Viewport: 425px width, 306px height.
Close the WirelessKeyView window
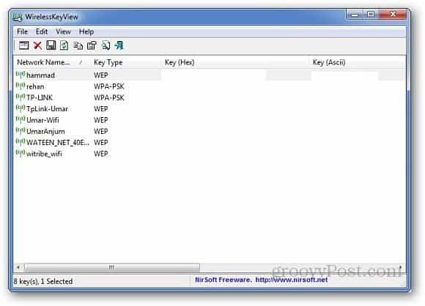393,15
